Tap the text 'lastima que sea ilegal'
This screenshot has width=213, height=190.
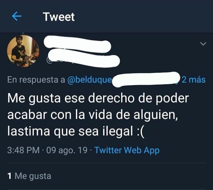[x=70, y=131]
